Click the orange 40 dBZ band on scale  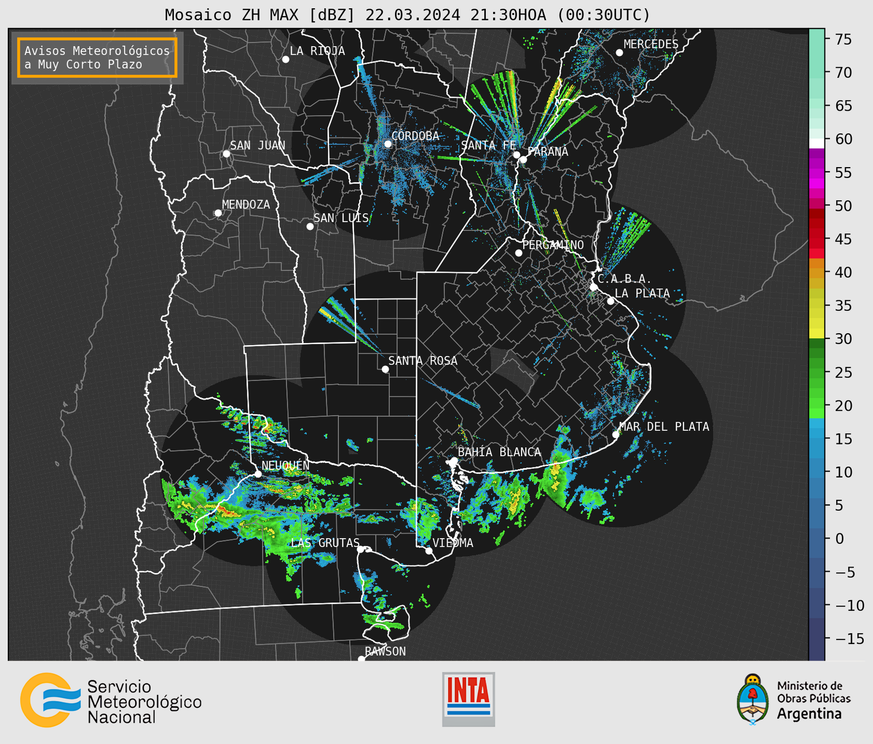click(817, 273)
